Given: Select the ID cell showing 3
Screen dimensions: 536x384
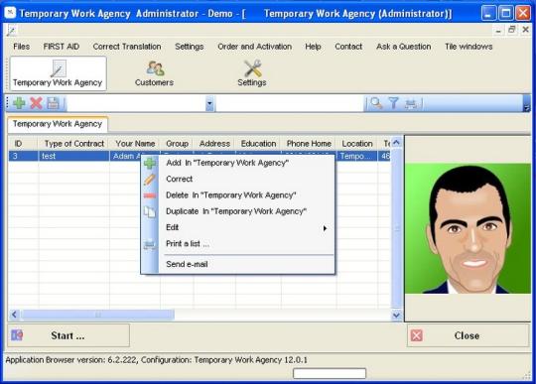Looking at the screenshot, I should pos(23,156).
